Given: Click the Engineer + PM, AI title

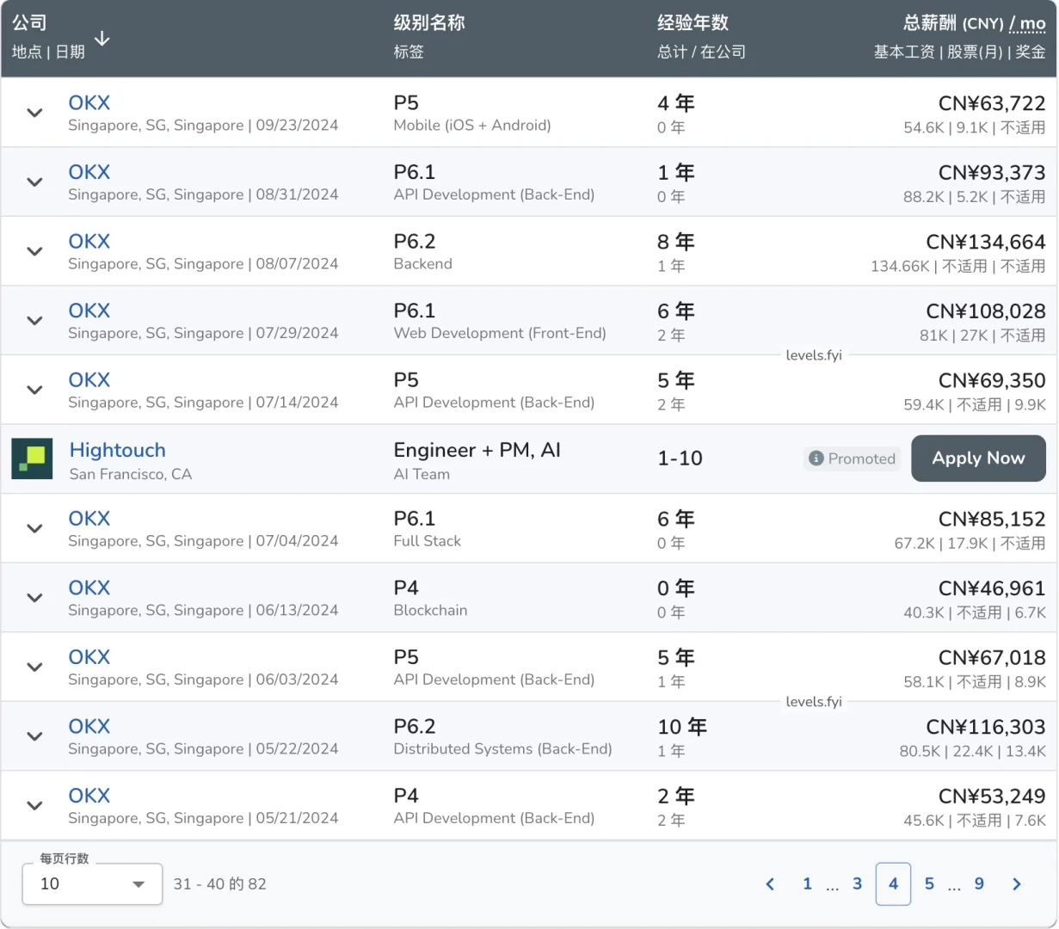Looking at the screenshot, I should tap(477, 450).
